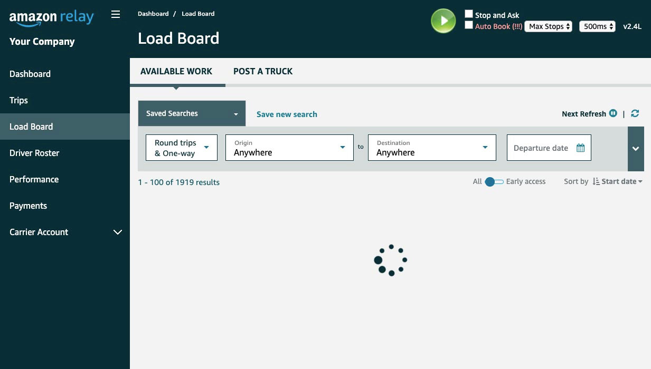Start the green play button
This screenshot has width=651, height=369.
tap(444, 21)
